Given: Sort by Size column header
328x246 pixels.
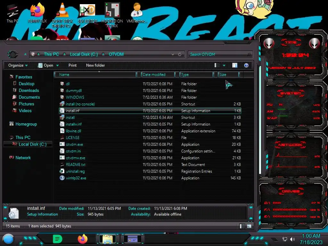Looking at the screenshot, I should click(228, 75).
